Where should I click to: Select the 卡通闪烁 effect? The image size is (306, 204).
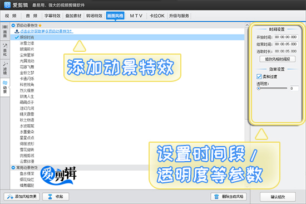tap(27, 79)
